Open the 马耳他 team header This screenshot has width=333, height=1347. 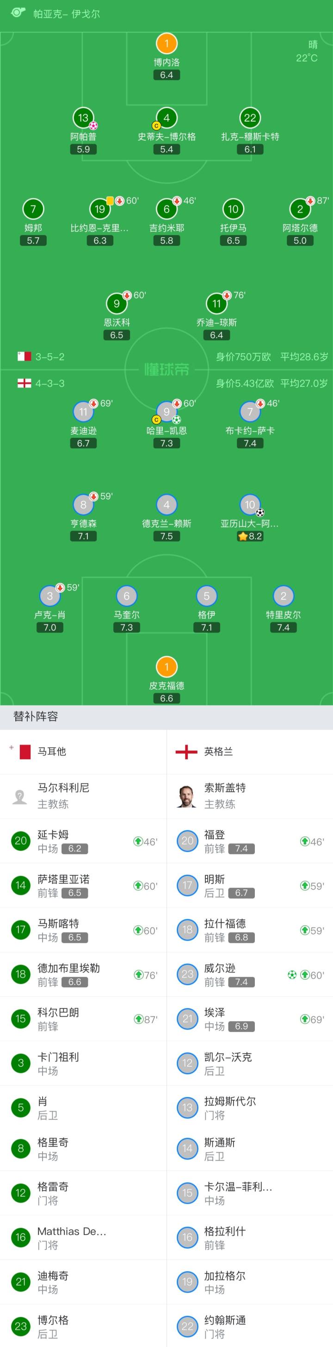[x=51, y=752]
